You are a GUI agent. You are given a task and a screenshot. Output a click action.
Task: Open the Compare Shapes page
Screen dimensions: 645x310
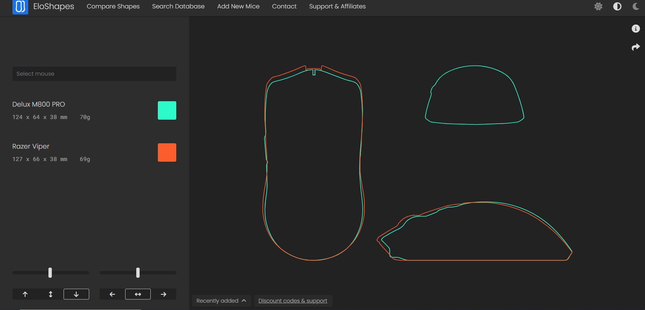pos(113,6)
